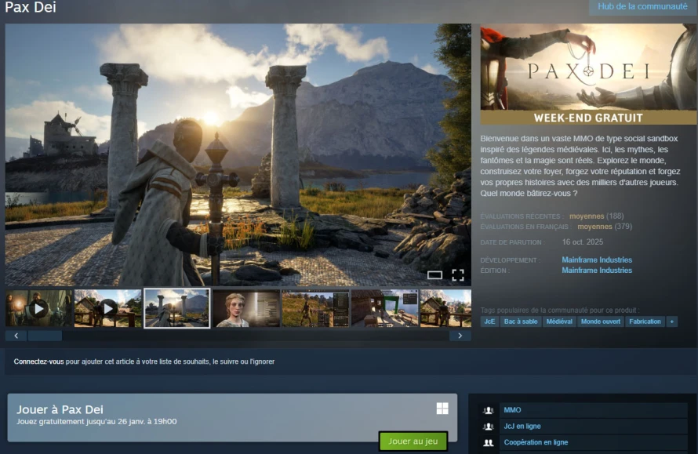The height and width of the screenshot is (454, 698).
Task: Open fullscreen view of the screenshot
Action: tap(458, 275)
